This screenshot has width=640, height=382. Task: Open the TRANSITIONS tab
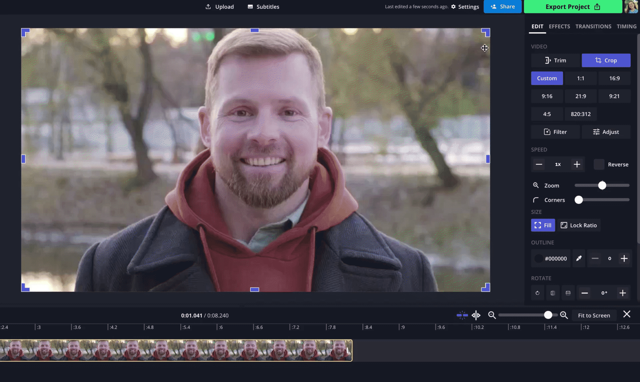(x=593, y=26)
